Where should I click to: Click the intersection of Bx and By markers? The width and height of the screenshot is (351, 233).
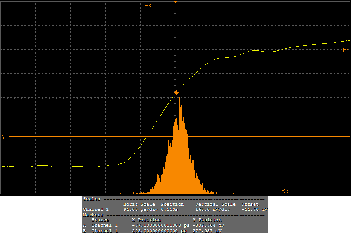[x=284, y=49]
